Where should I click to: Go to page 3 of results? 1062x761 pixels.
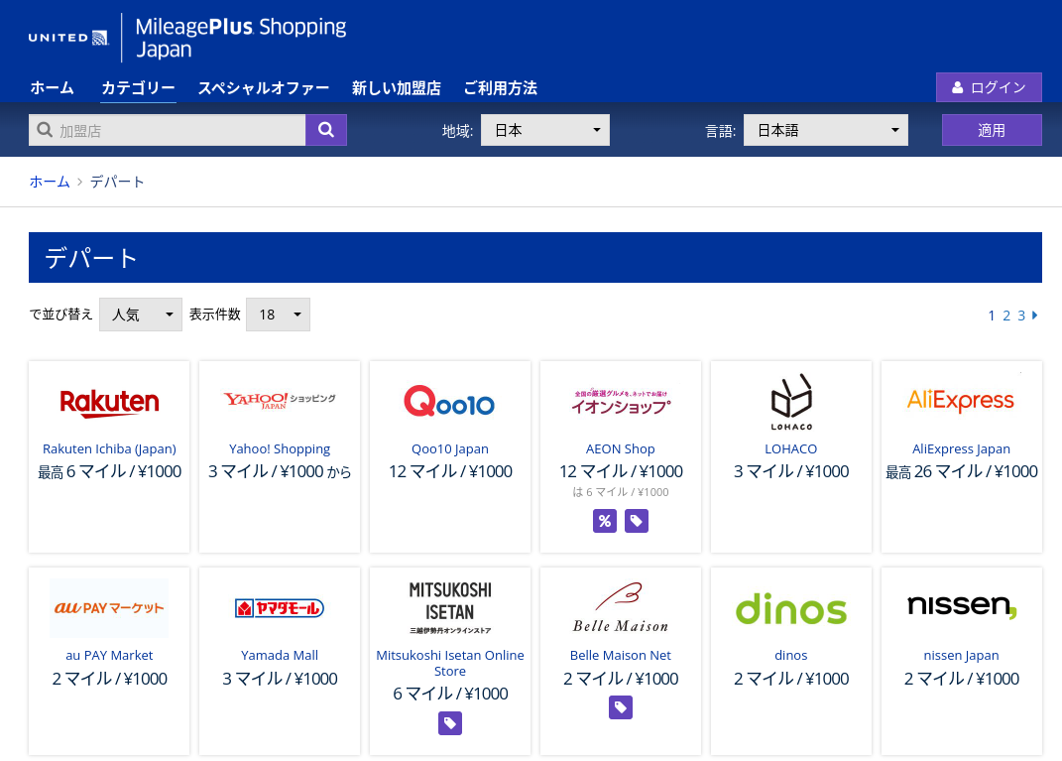[x=1021, y=316]
